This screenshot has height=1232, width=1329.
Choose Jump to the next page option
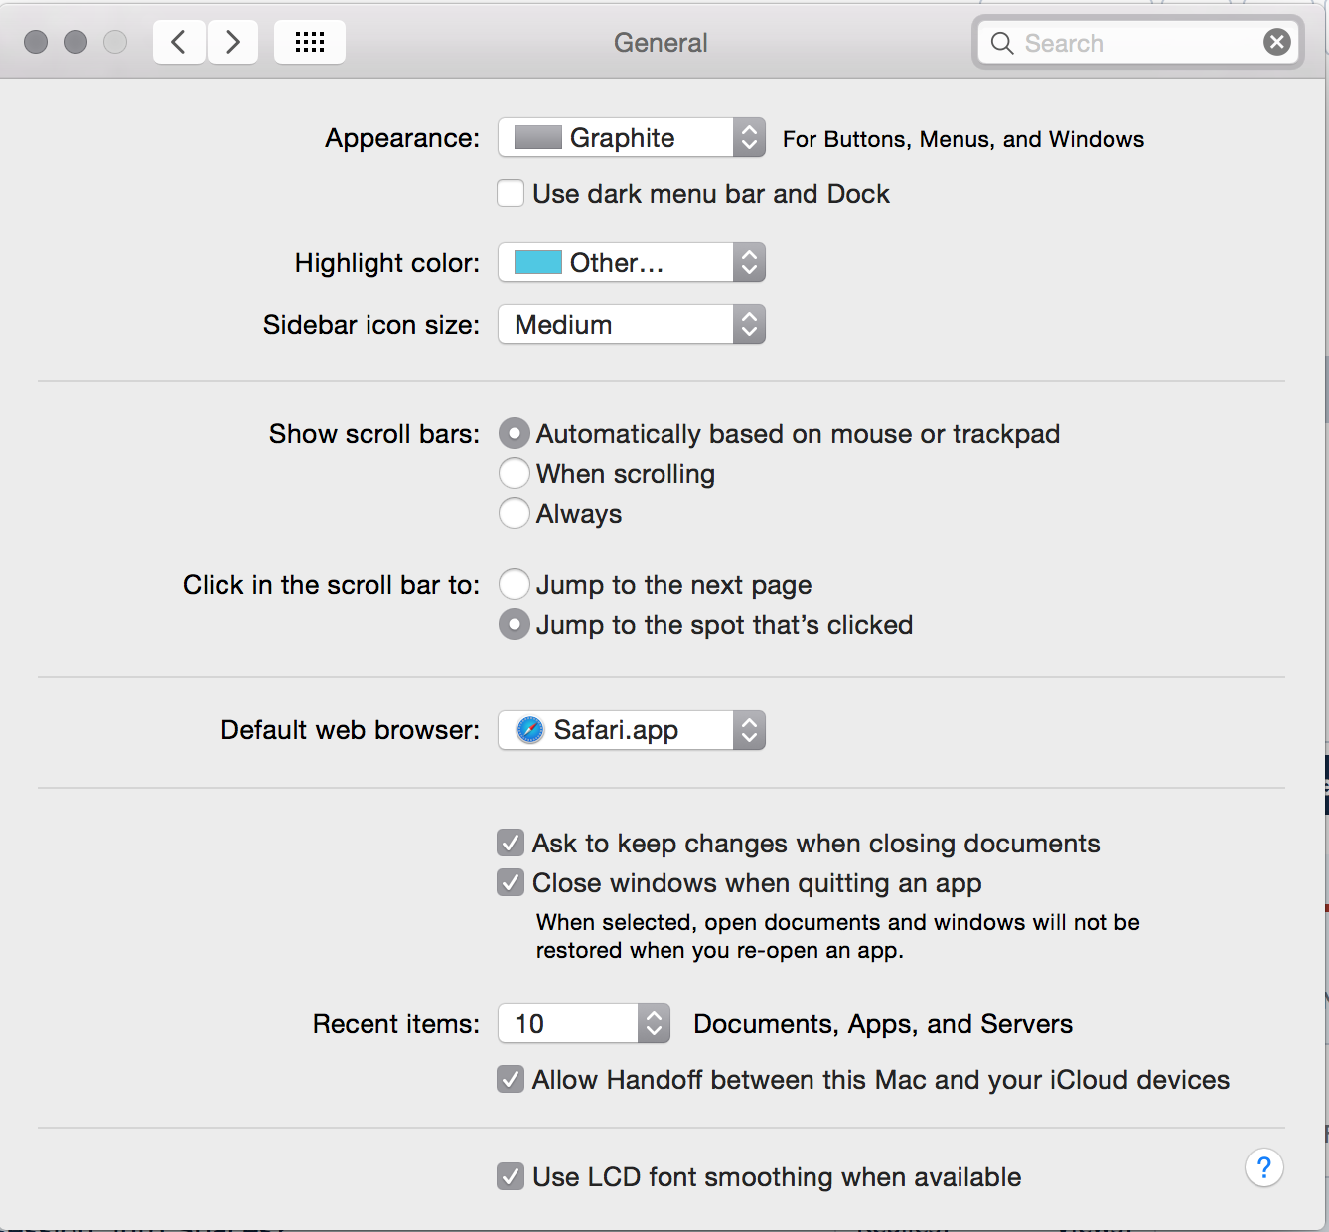pos(514,584)
